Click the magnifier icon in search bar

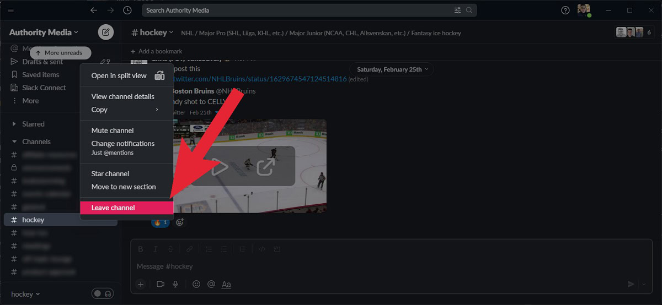click(x=469, y=10)
